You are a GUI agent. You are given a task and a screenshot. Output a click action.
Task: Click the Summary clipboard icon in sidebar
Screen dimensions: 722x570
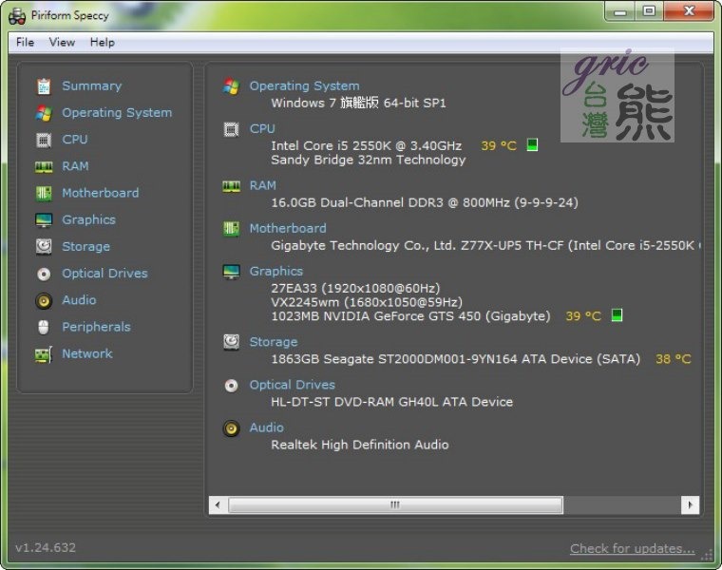(x=44, y=86)
